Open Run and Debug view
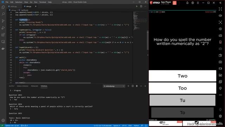The height and width of the screenshot is (127, 225). (3, 28)
